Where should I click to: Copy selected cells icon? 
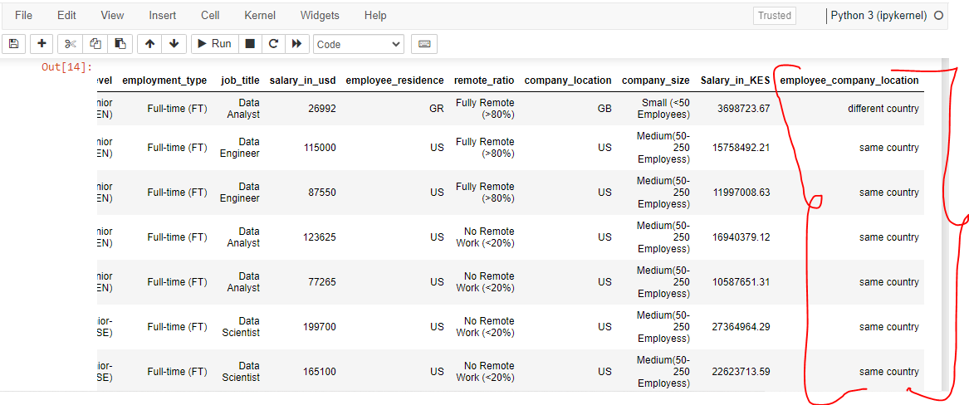(x=95, y=44)
